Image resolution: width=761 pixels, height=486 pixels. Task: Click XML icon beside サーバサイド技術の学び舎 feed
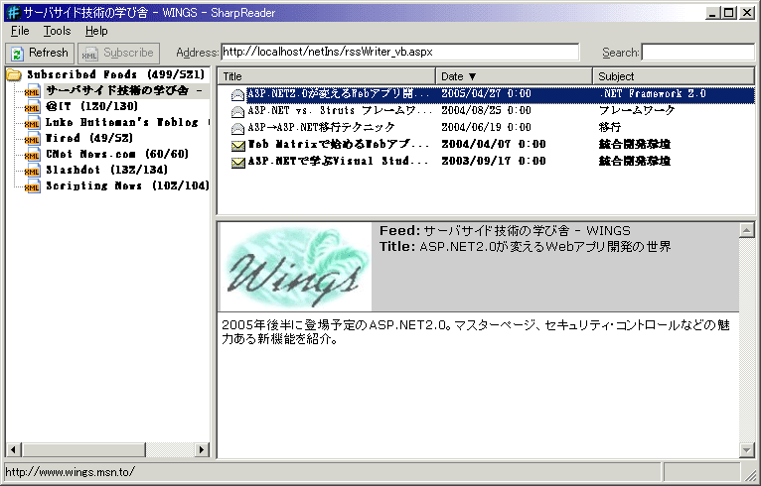point(32,91)
